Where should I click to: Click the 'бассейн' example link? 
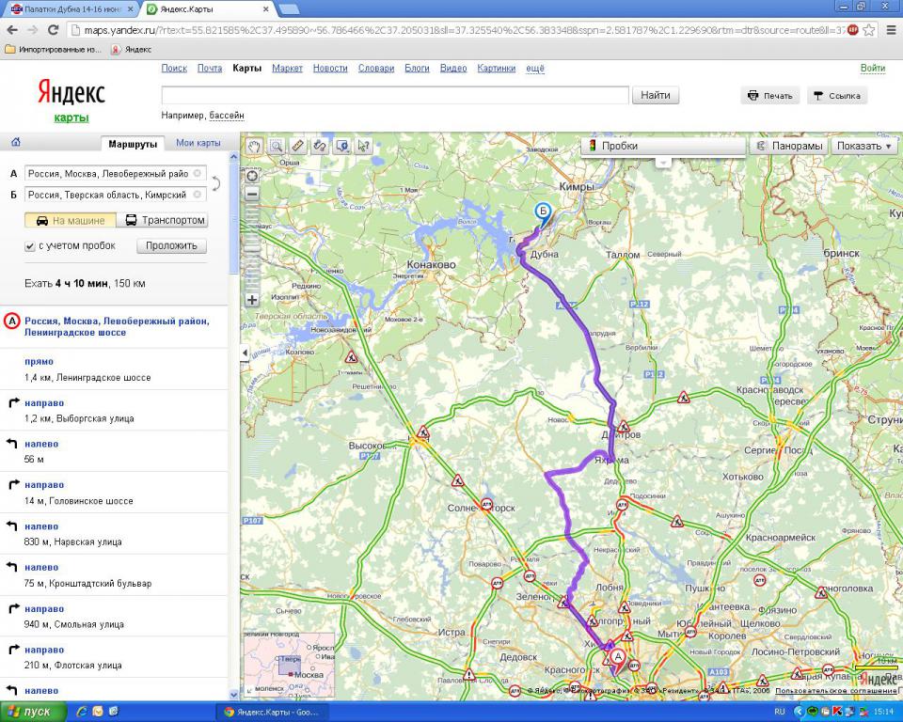[227, 116]
